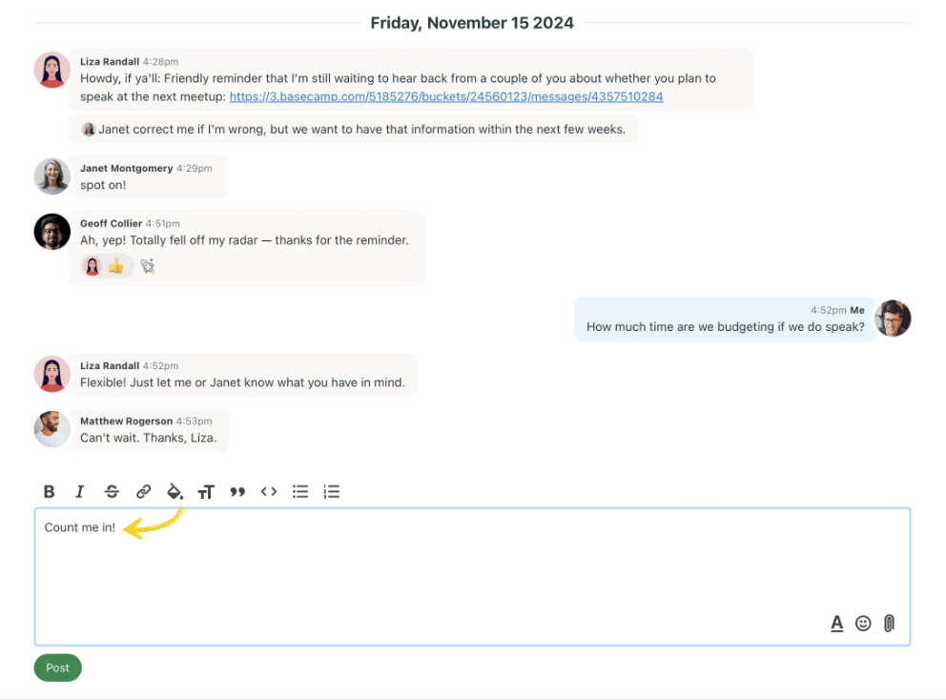Viewport: 946px width, 700px height.
Task: Add a new reaction to Geoff's message
Action: [147, 267]
